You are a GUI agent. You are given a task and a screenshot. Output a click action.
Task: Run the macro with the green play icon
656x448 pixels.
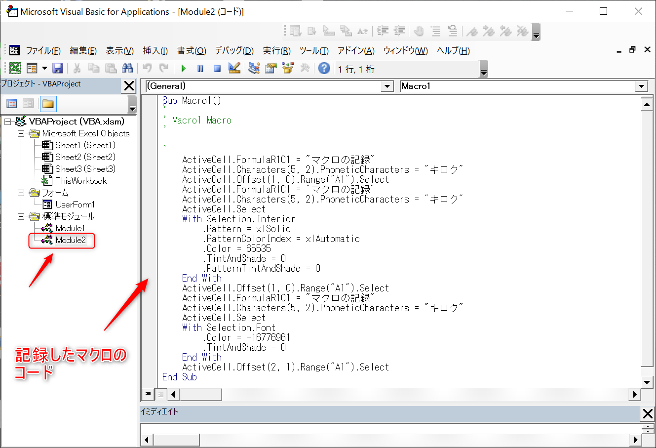[184, 68]
